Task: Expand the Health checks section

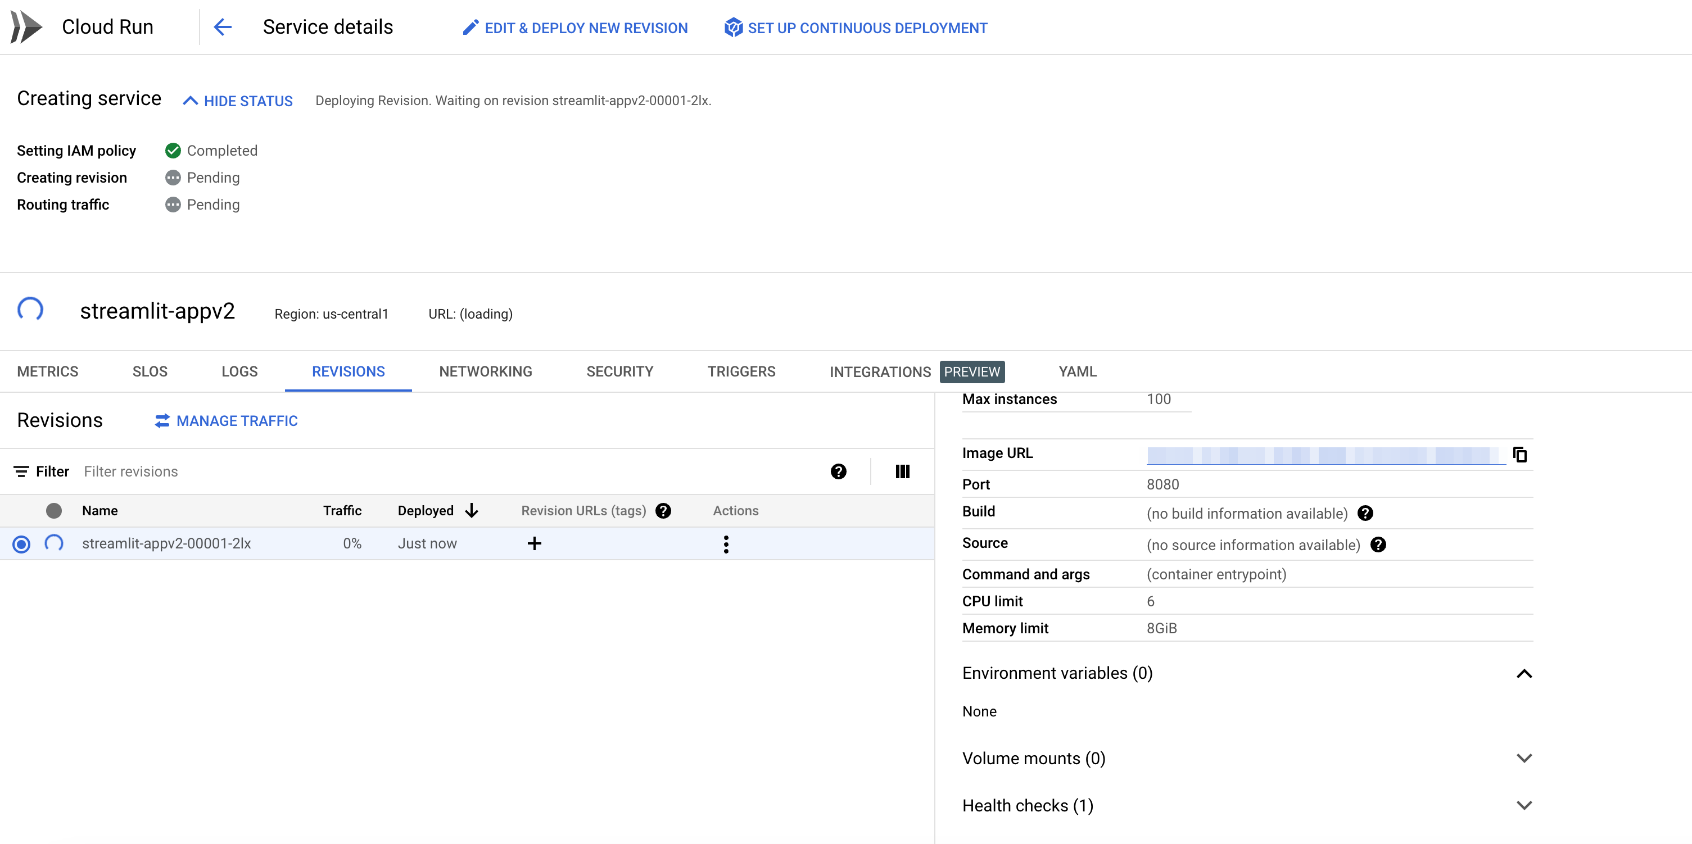Action: pos(1524,805)
